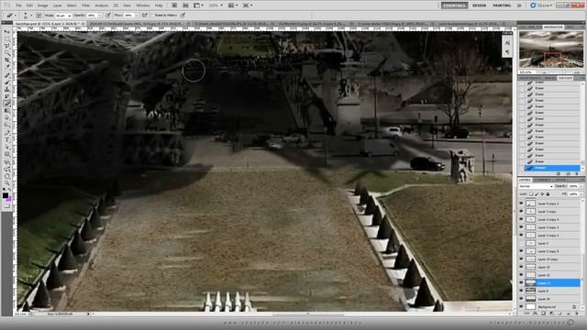The image size is (587, 330).
Task: Open eraser Mode dropdown in options bar
Action: (x=63, y=16)
